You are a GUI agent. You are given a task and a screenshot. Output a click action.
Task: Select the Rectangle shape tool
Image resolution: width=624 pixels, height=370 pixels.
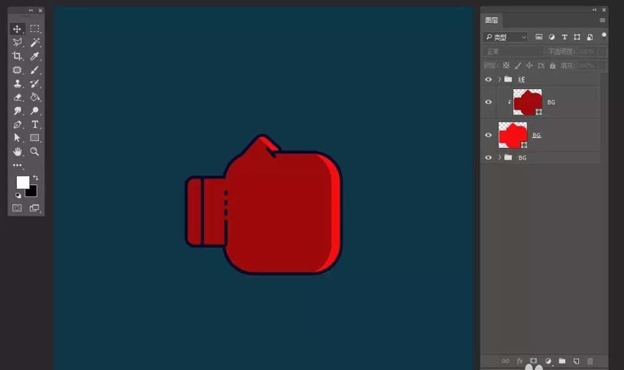(34, 138)
